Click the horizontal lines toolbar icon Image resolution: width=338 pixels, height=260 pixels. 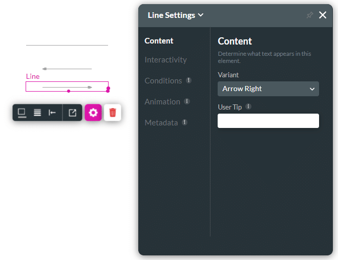point(37,113)
